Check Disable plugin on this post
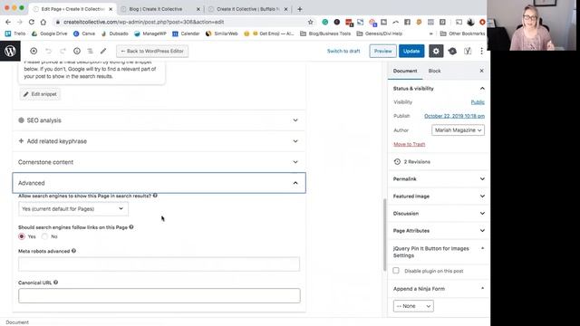The width and height of the screenshot is (580, 326). 396,271
